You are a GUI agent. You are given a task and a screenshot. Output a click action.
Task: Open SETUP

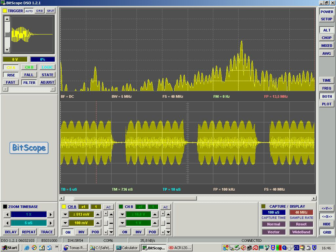point(326,19)
